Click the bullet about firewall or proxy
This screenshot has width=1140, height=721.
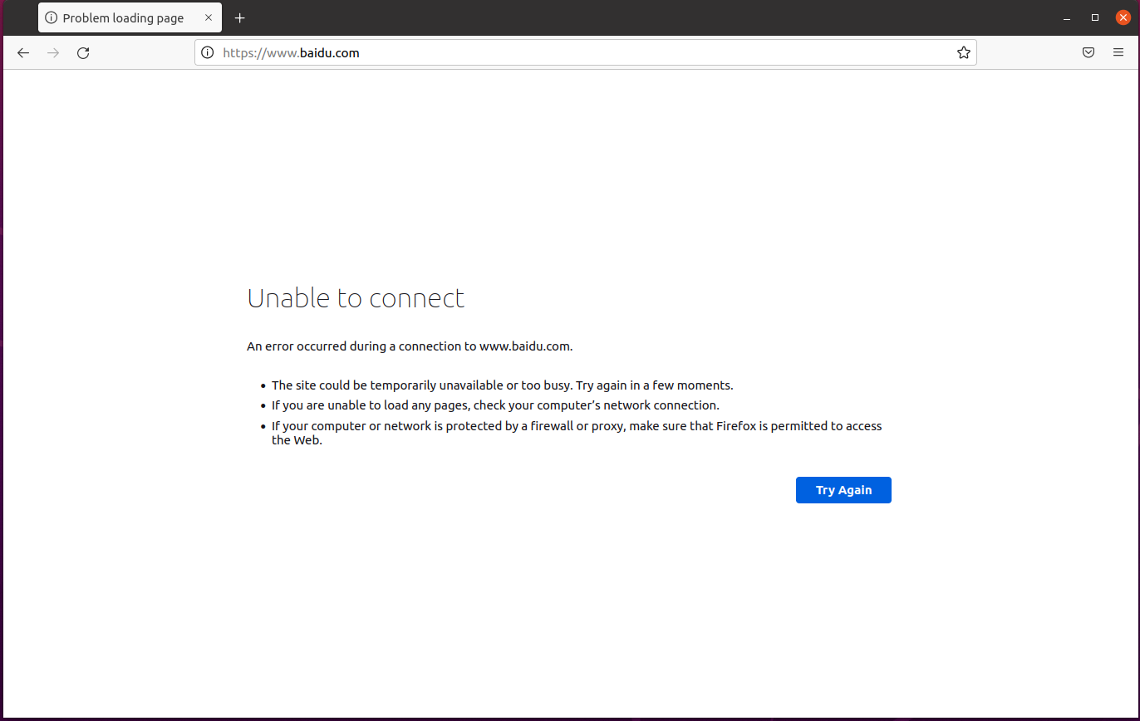coord(577,433)
